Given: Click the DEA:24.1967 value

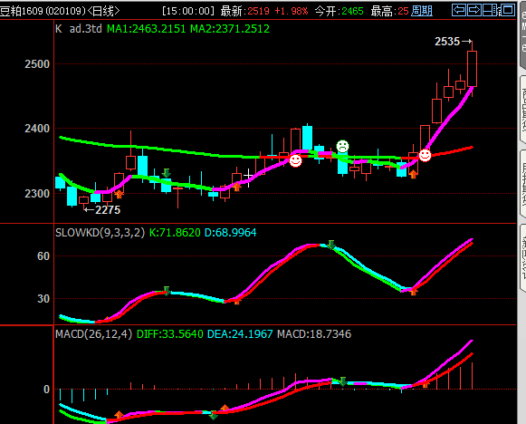Looking at the screenshot, I should (240, 334).
